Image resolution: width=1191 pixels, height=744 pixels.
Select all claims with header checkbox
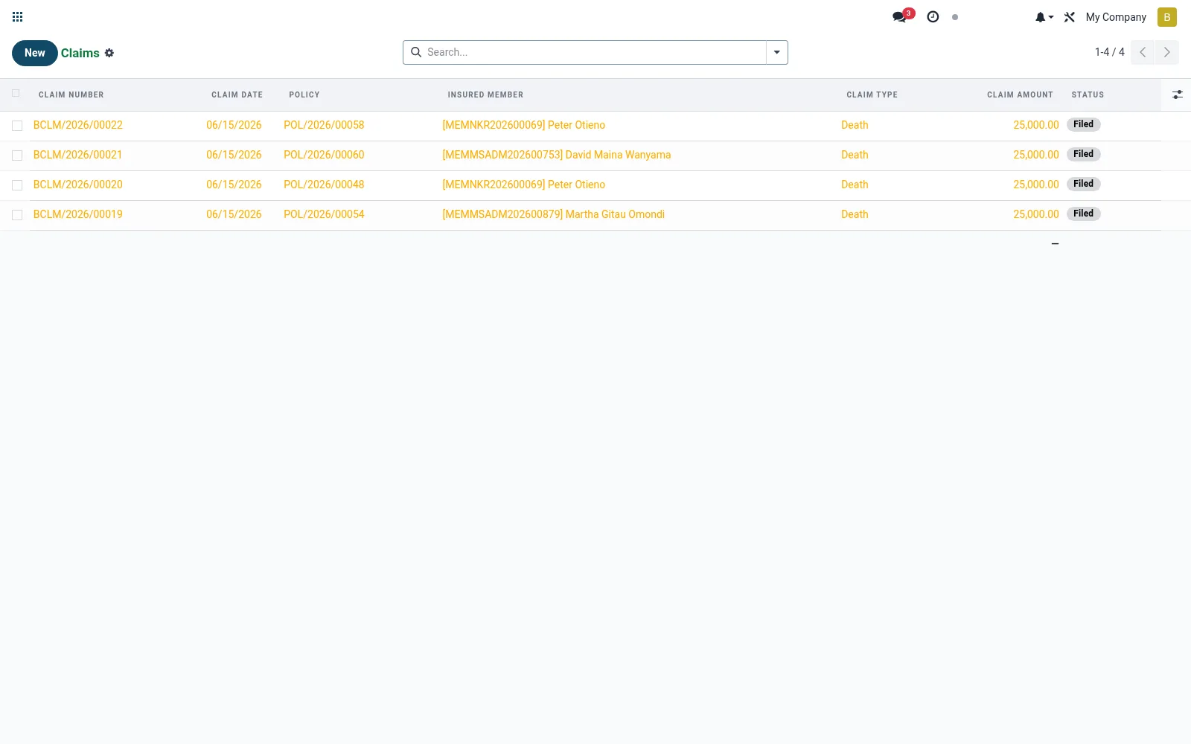[16, 94]
